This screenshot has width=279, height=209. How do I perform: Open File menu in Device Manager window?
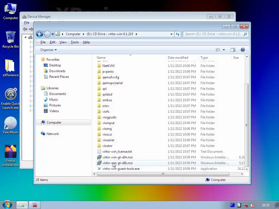pyautogui.click(x=27, y=23)
